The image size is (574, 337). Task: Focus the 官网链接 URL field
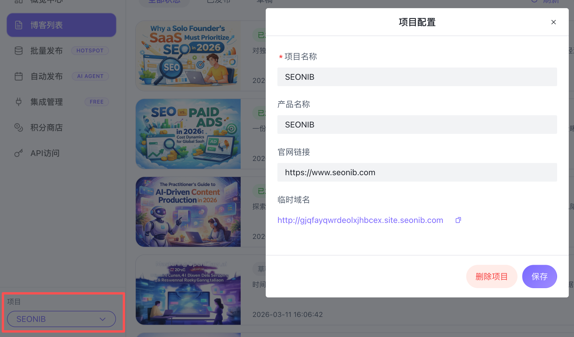click(417, 172)
